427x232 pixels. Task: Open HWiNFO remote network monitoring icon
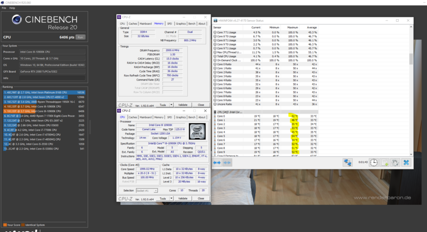coord(348,162)
